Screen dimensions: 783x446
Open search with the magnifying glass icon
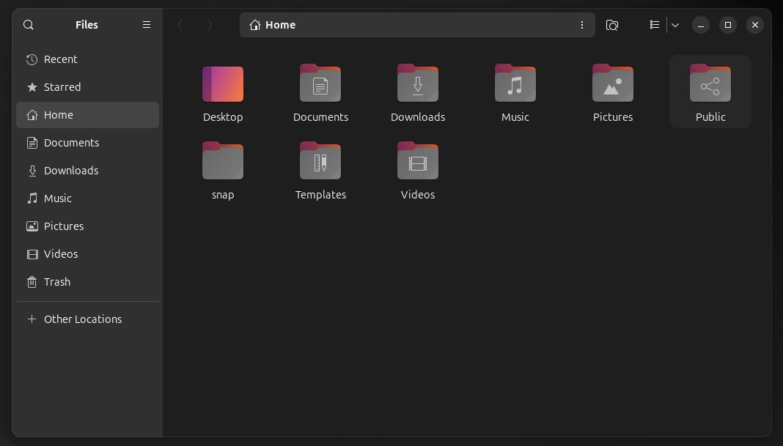pos(28,24)
